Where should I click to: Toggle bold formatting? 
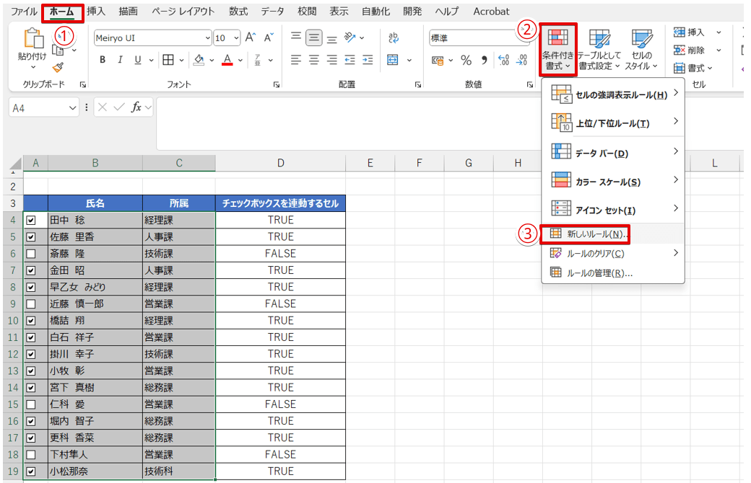tap(103, 60)
